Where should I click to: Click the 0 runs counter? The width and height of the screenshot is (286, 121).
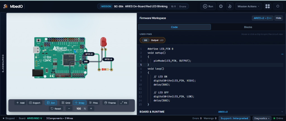pyautogui.click(x=183, y=6)
